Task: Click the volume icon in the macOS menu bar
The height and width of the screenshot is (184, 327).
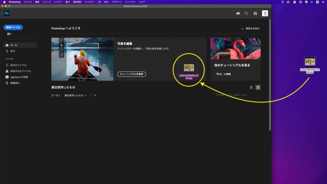Action: [323, 2]
